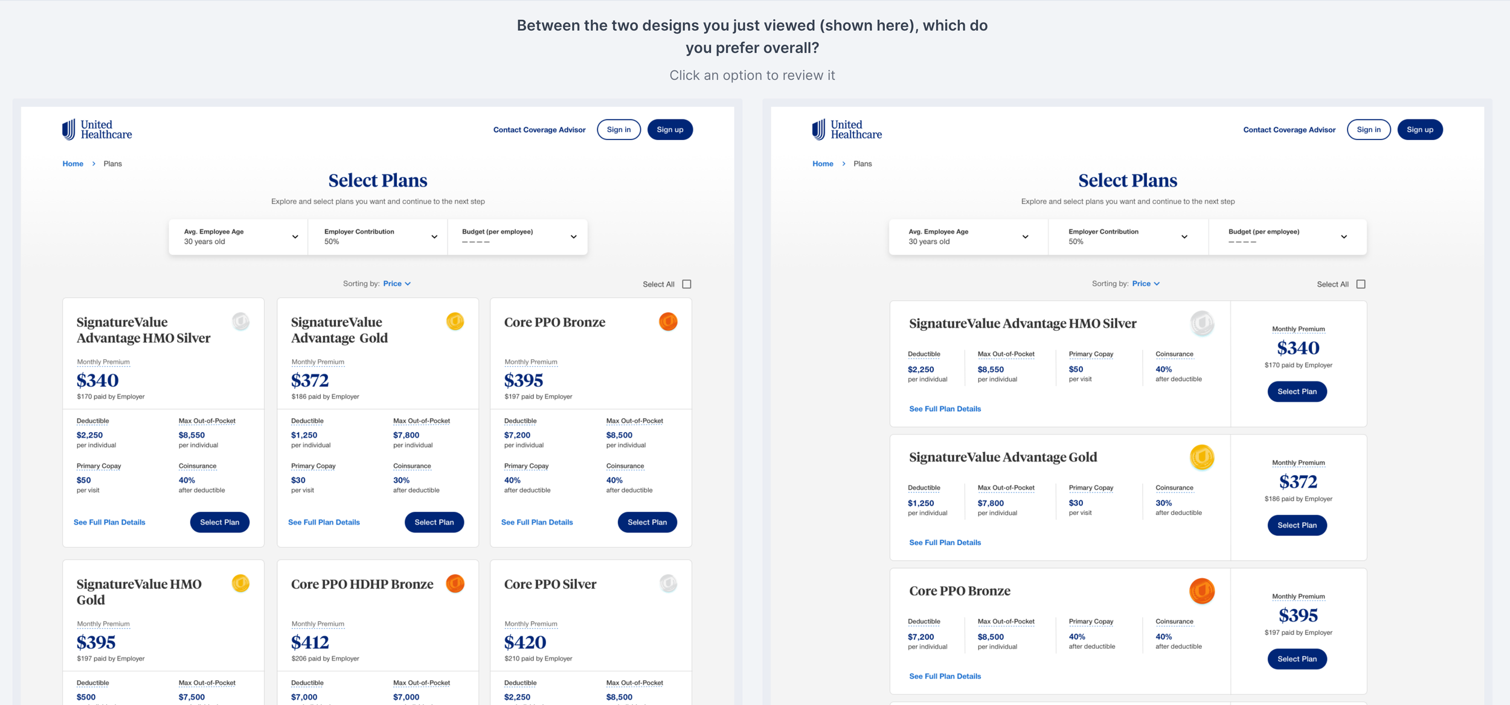Open Sorting by Price dropdown in left design
Screen dimensions: 1510x705
point(397,284)
